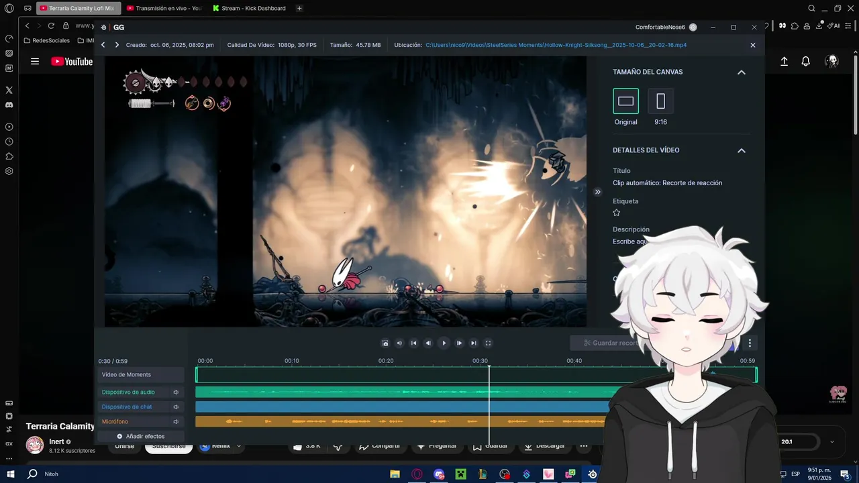The image size is (859, 483).
Task: Step one frame forward in the clip
Action: (x=459, y=343)
